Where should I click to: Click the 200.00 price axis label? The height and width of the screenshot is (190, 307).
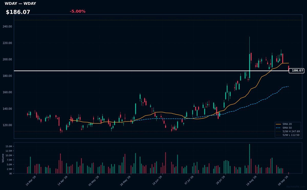[8, 59]
